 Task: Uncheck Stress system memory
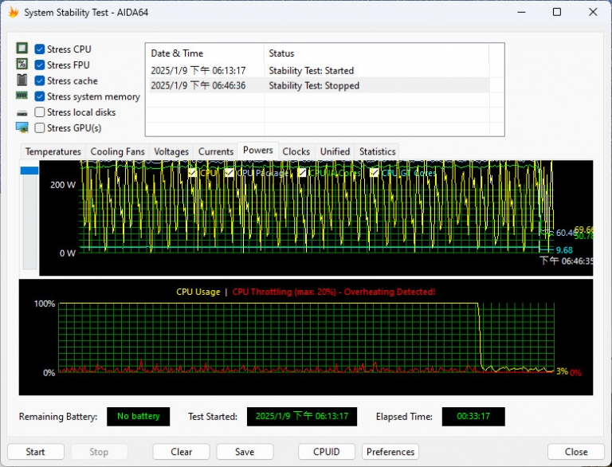coord(39,96)
